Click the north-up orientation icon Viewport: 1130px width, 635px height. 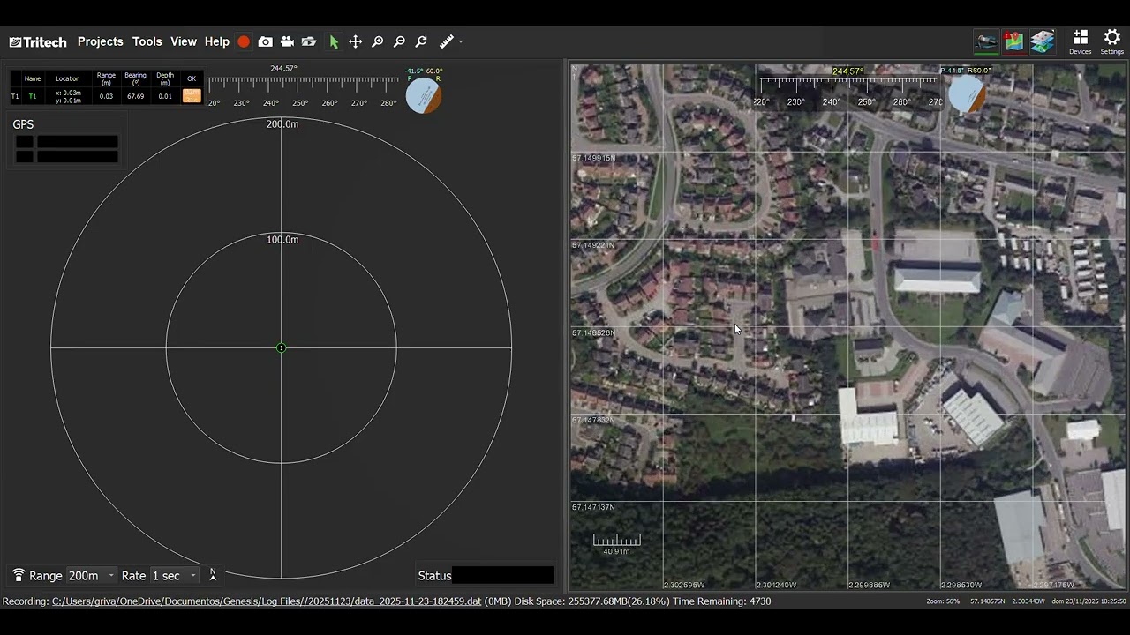click(213, 575)
